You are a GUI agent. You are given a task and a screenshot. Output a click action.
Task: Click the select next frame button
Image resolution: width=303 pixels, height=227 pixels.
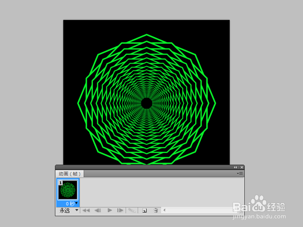[x=120, y=210]
